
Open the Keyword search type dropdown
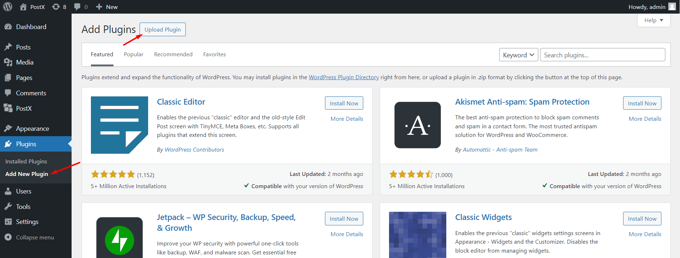[x=518, y=55]
